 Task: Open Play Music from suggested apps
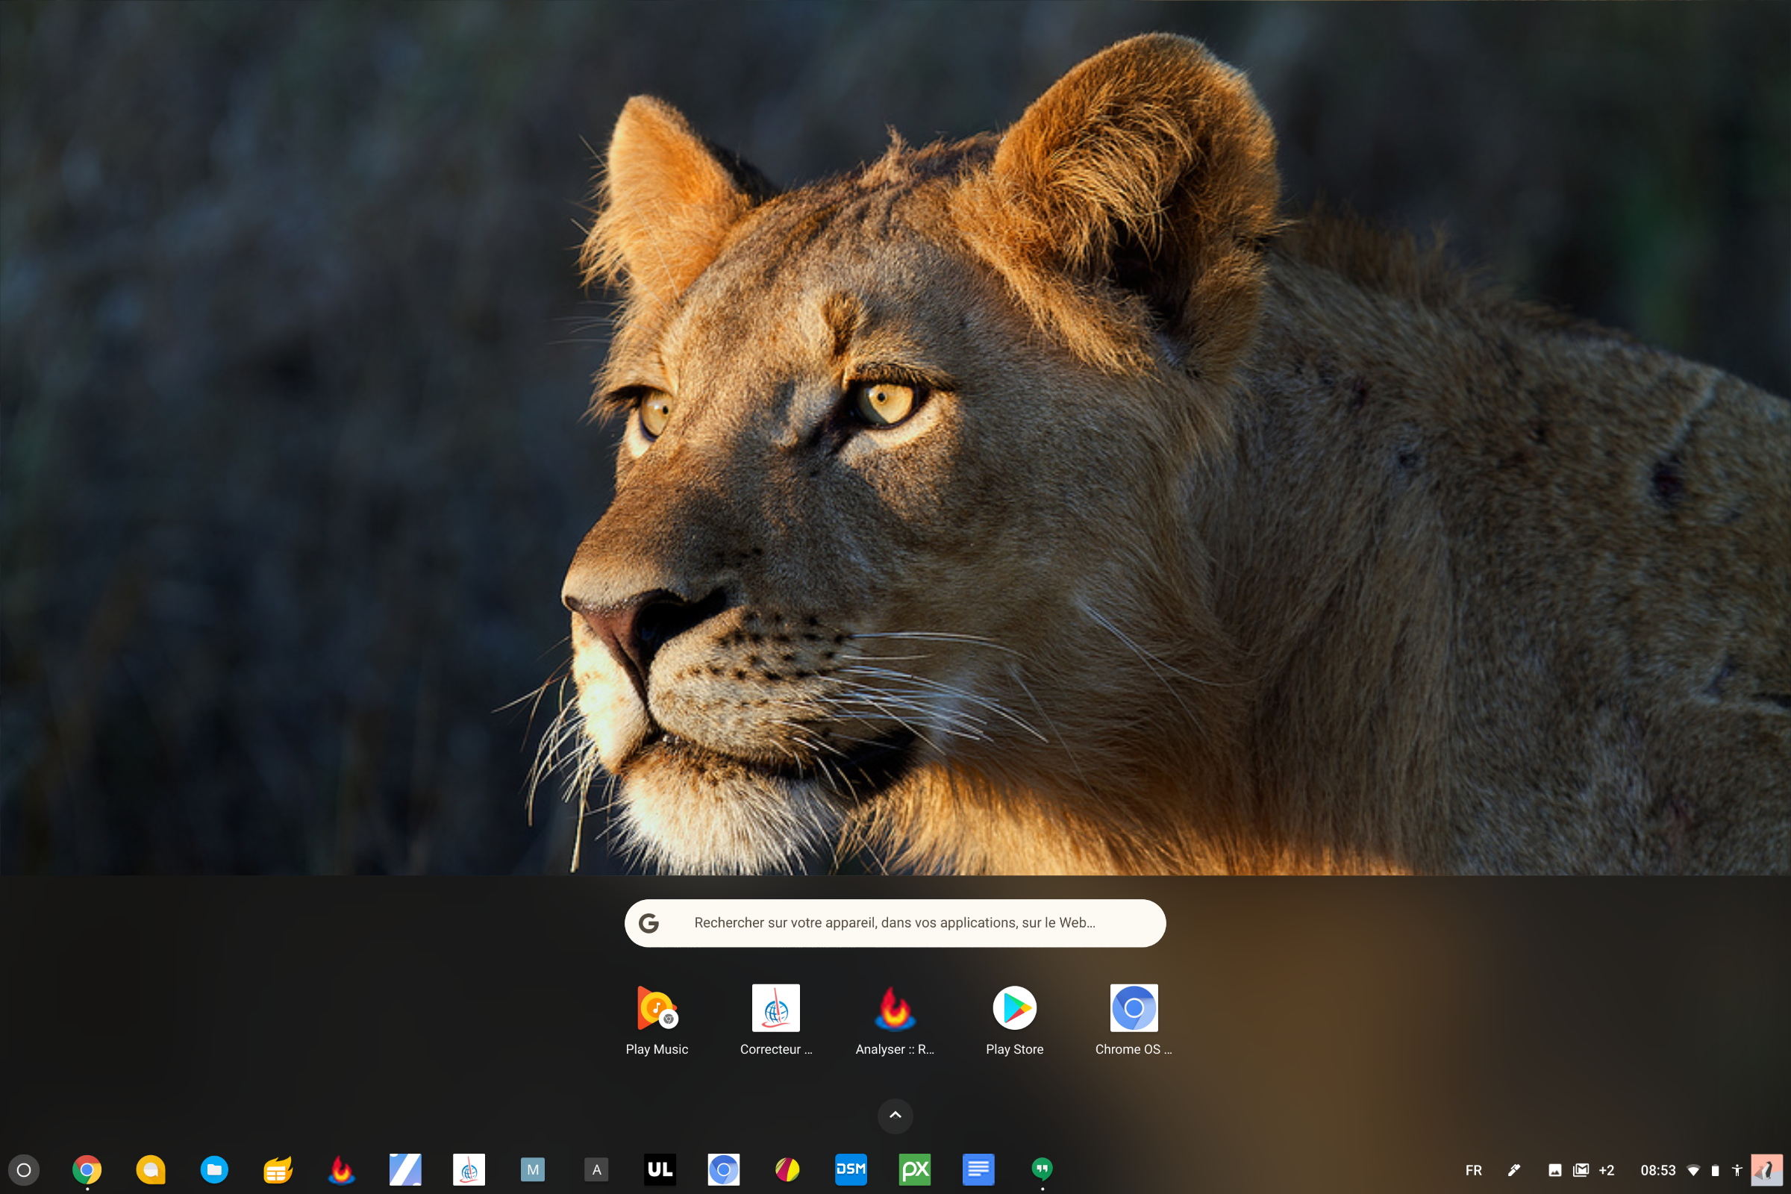[x=657, y=1020]
